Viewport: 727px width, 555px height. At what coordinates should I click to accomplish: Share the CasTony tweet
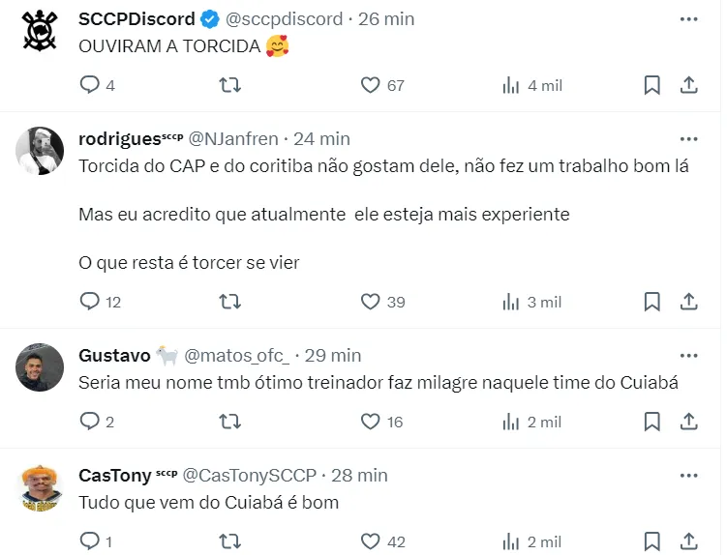point(689,541)
